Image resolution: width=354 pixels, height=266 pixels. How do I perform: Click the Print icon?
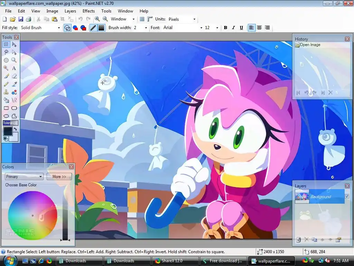(28, 19)
